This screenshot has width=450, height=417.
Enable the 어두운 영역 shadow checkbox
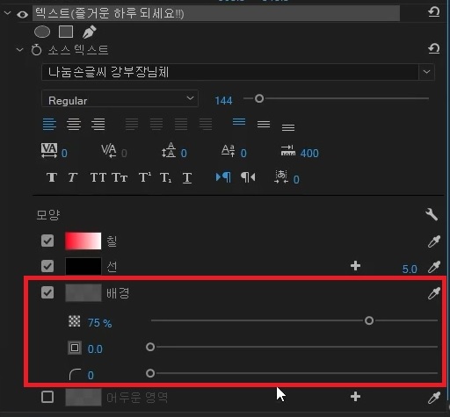coord(47,397)
